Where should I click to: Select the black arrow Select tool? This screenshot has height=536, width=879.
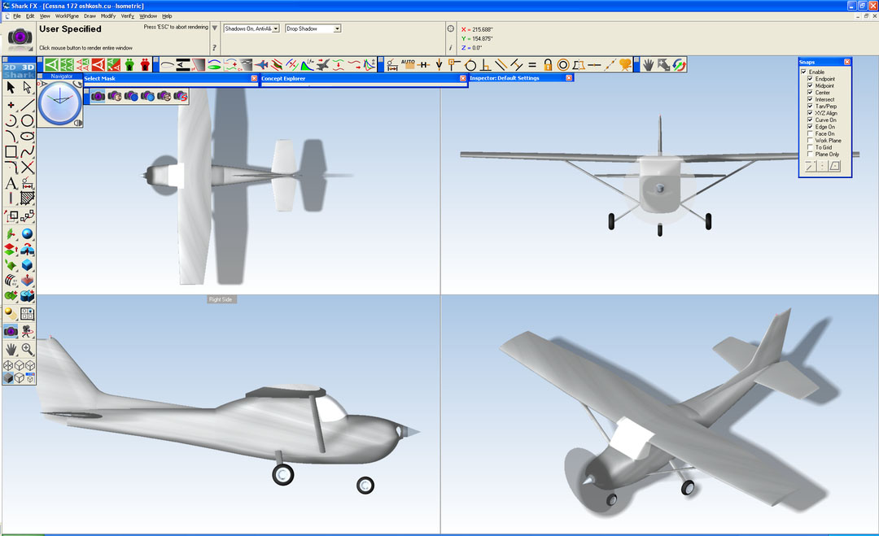pos(11,87)
